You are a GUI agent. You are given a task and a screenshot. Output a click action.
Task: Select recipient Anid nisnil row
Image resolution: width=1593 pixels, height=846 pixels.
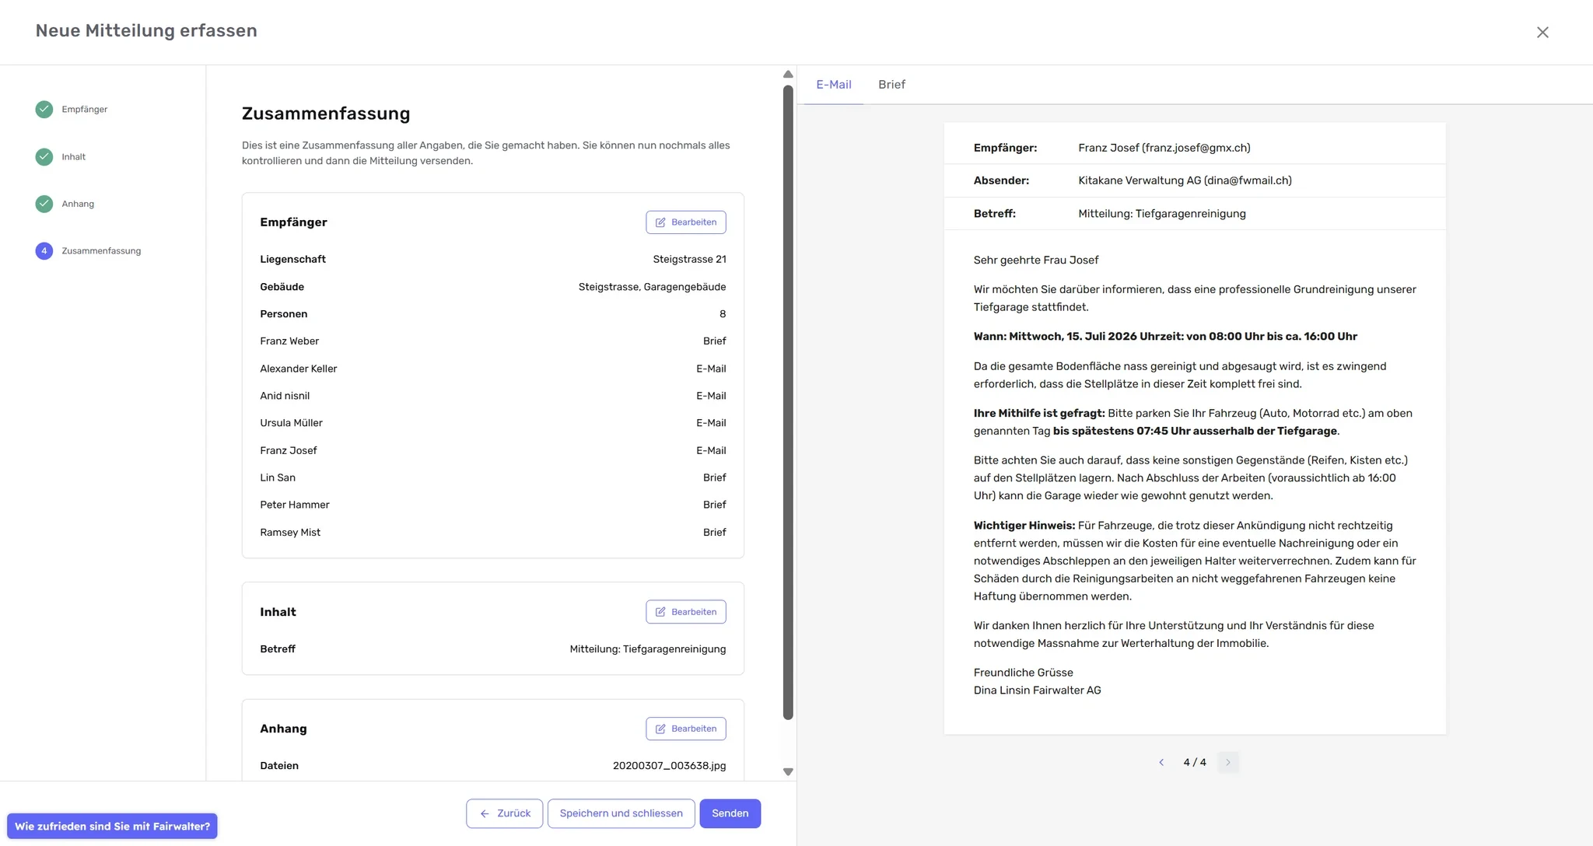coord(493,396)
